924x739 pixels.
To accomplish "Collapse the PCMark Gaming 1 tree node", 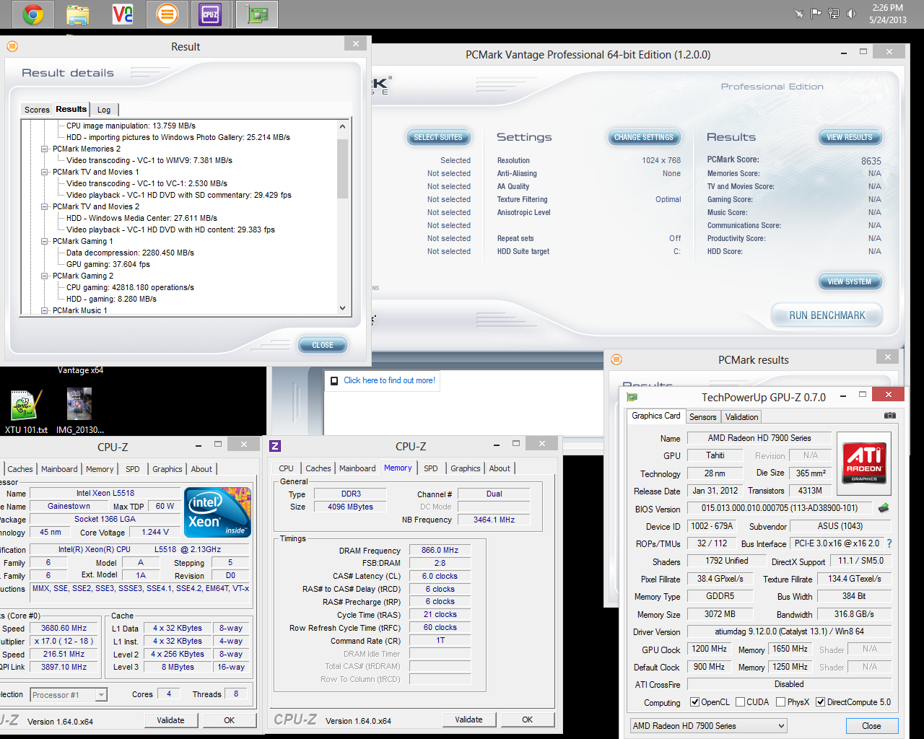I will pos(45,241).
